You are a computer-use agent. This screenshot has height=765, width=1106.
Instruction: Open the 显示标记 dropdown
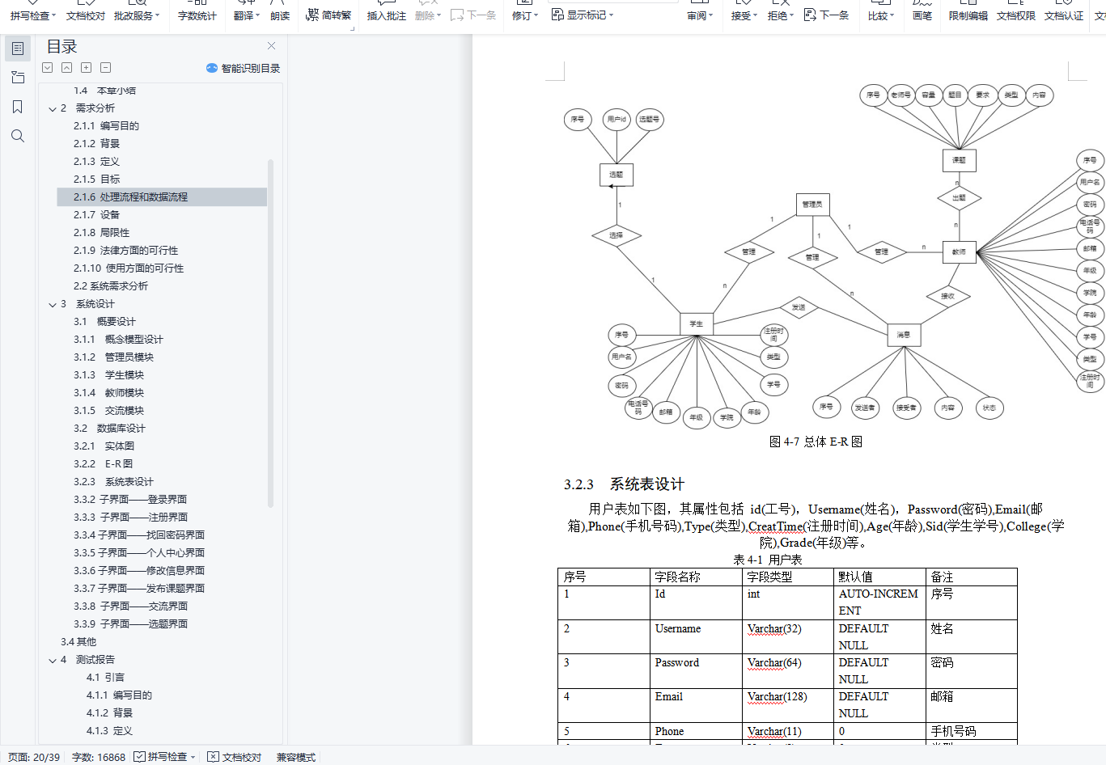(x=611, y=15)
